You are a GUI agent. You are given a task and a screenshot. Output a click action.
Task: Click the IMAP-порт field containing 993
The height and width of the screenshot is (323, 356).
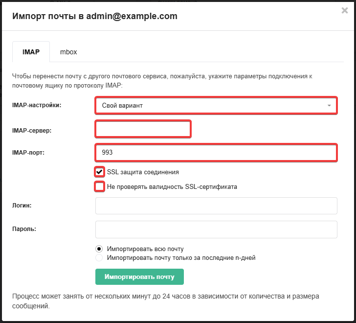(x=216, y=152)
